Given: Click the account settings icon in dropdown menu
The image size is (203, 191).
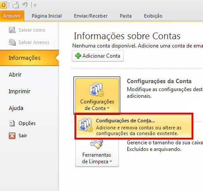Looking at the screenshot, I should coord(86,125).
